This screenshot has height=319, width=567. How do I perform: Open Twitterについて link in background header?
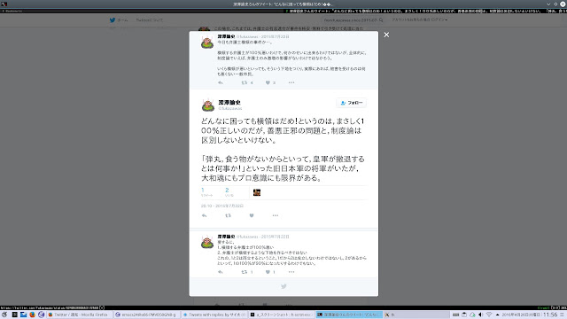click(x=150, y=19)
